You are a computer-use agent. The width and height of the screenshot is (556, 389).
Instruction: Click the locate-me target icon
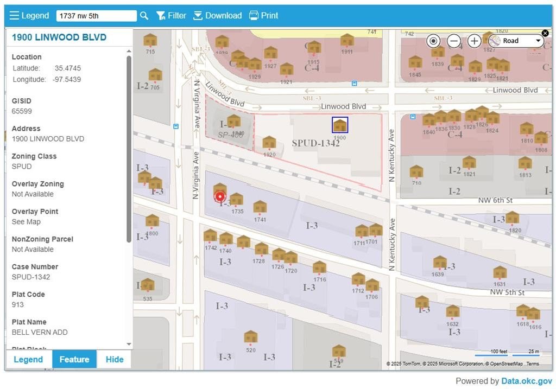point(433,41)
